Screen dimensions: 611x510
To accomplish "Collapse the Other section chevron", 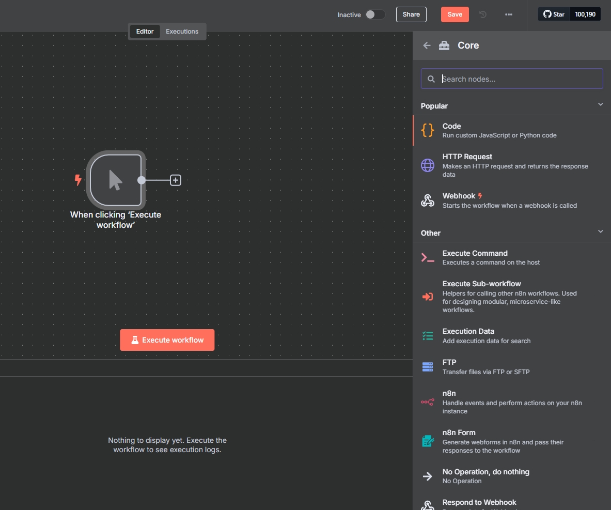I will 600,231.
